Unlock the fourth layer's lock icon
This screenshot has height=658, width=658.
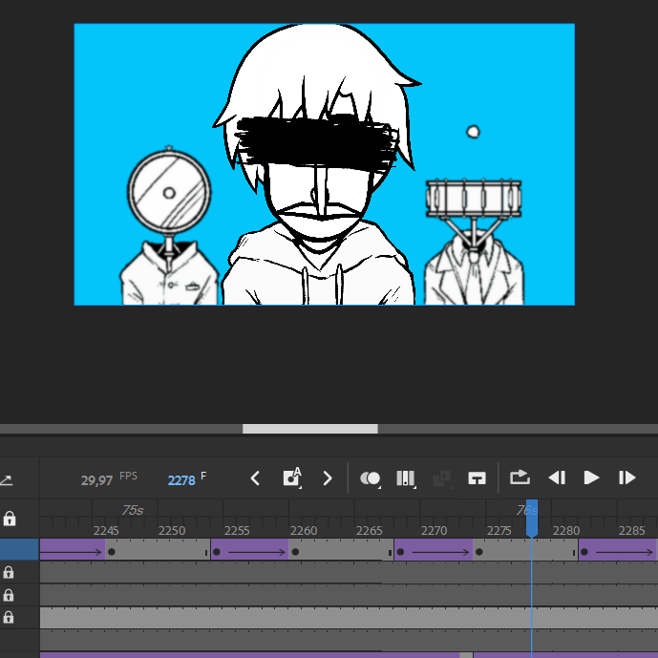point(9,618)
